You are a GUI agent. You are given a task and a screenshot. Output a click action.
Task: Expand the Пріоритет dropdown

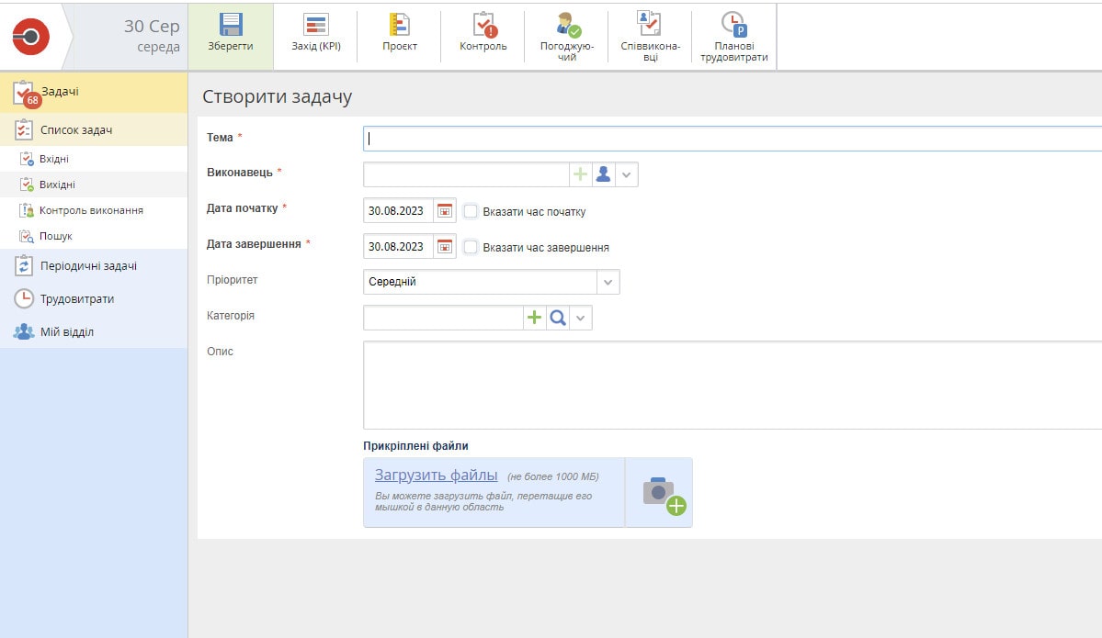pos(608,282)
